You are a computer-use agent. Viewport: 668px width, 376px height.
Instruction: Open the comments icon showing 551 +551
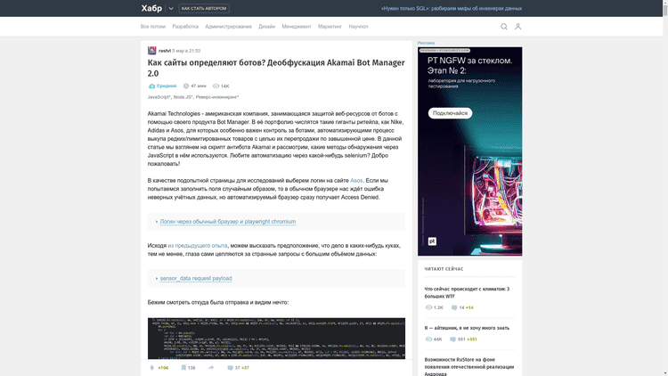452,339
